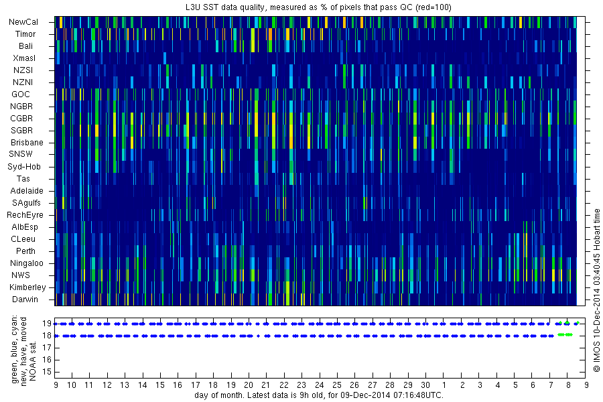
Task: Click day 26 on the x-axis
Action: coord(354,385)
